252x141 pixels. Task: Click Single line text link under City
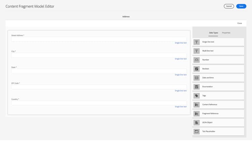pyautogui.click(x=181, y=59)
